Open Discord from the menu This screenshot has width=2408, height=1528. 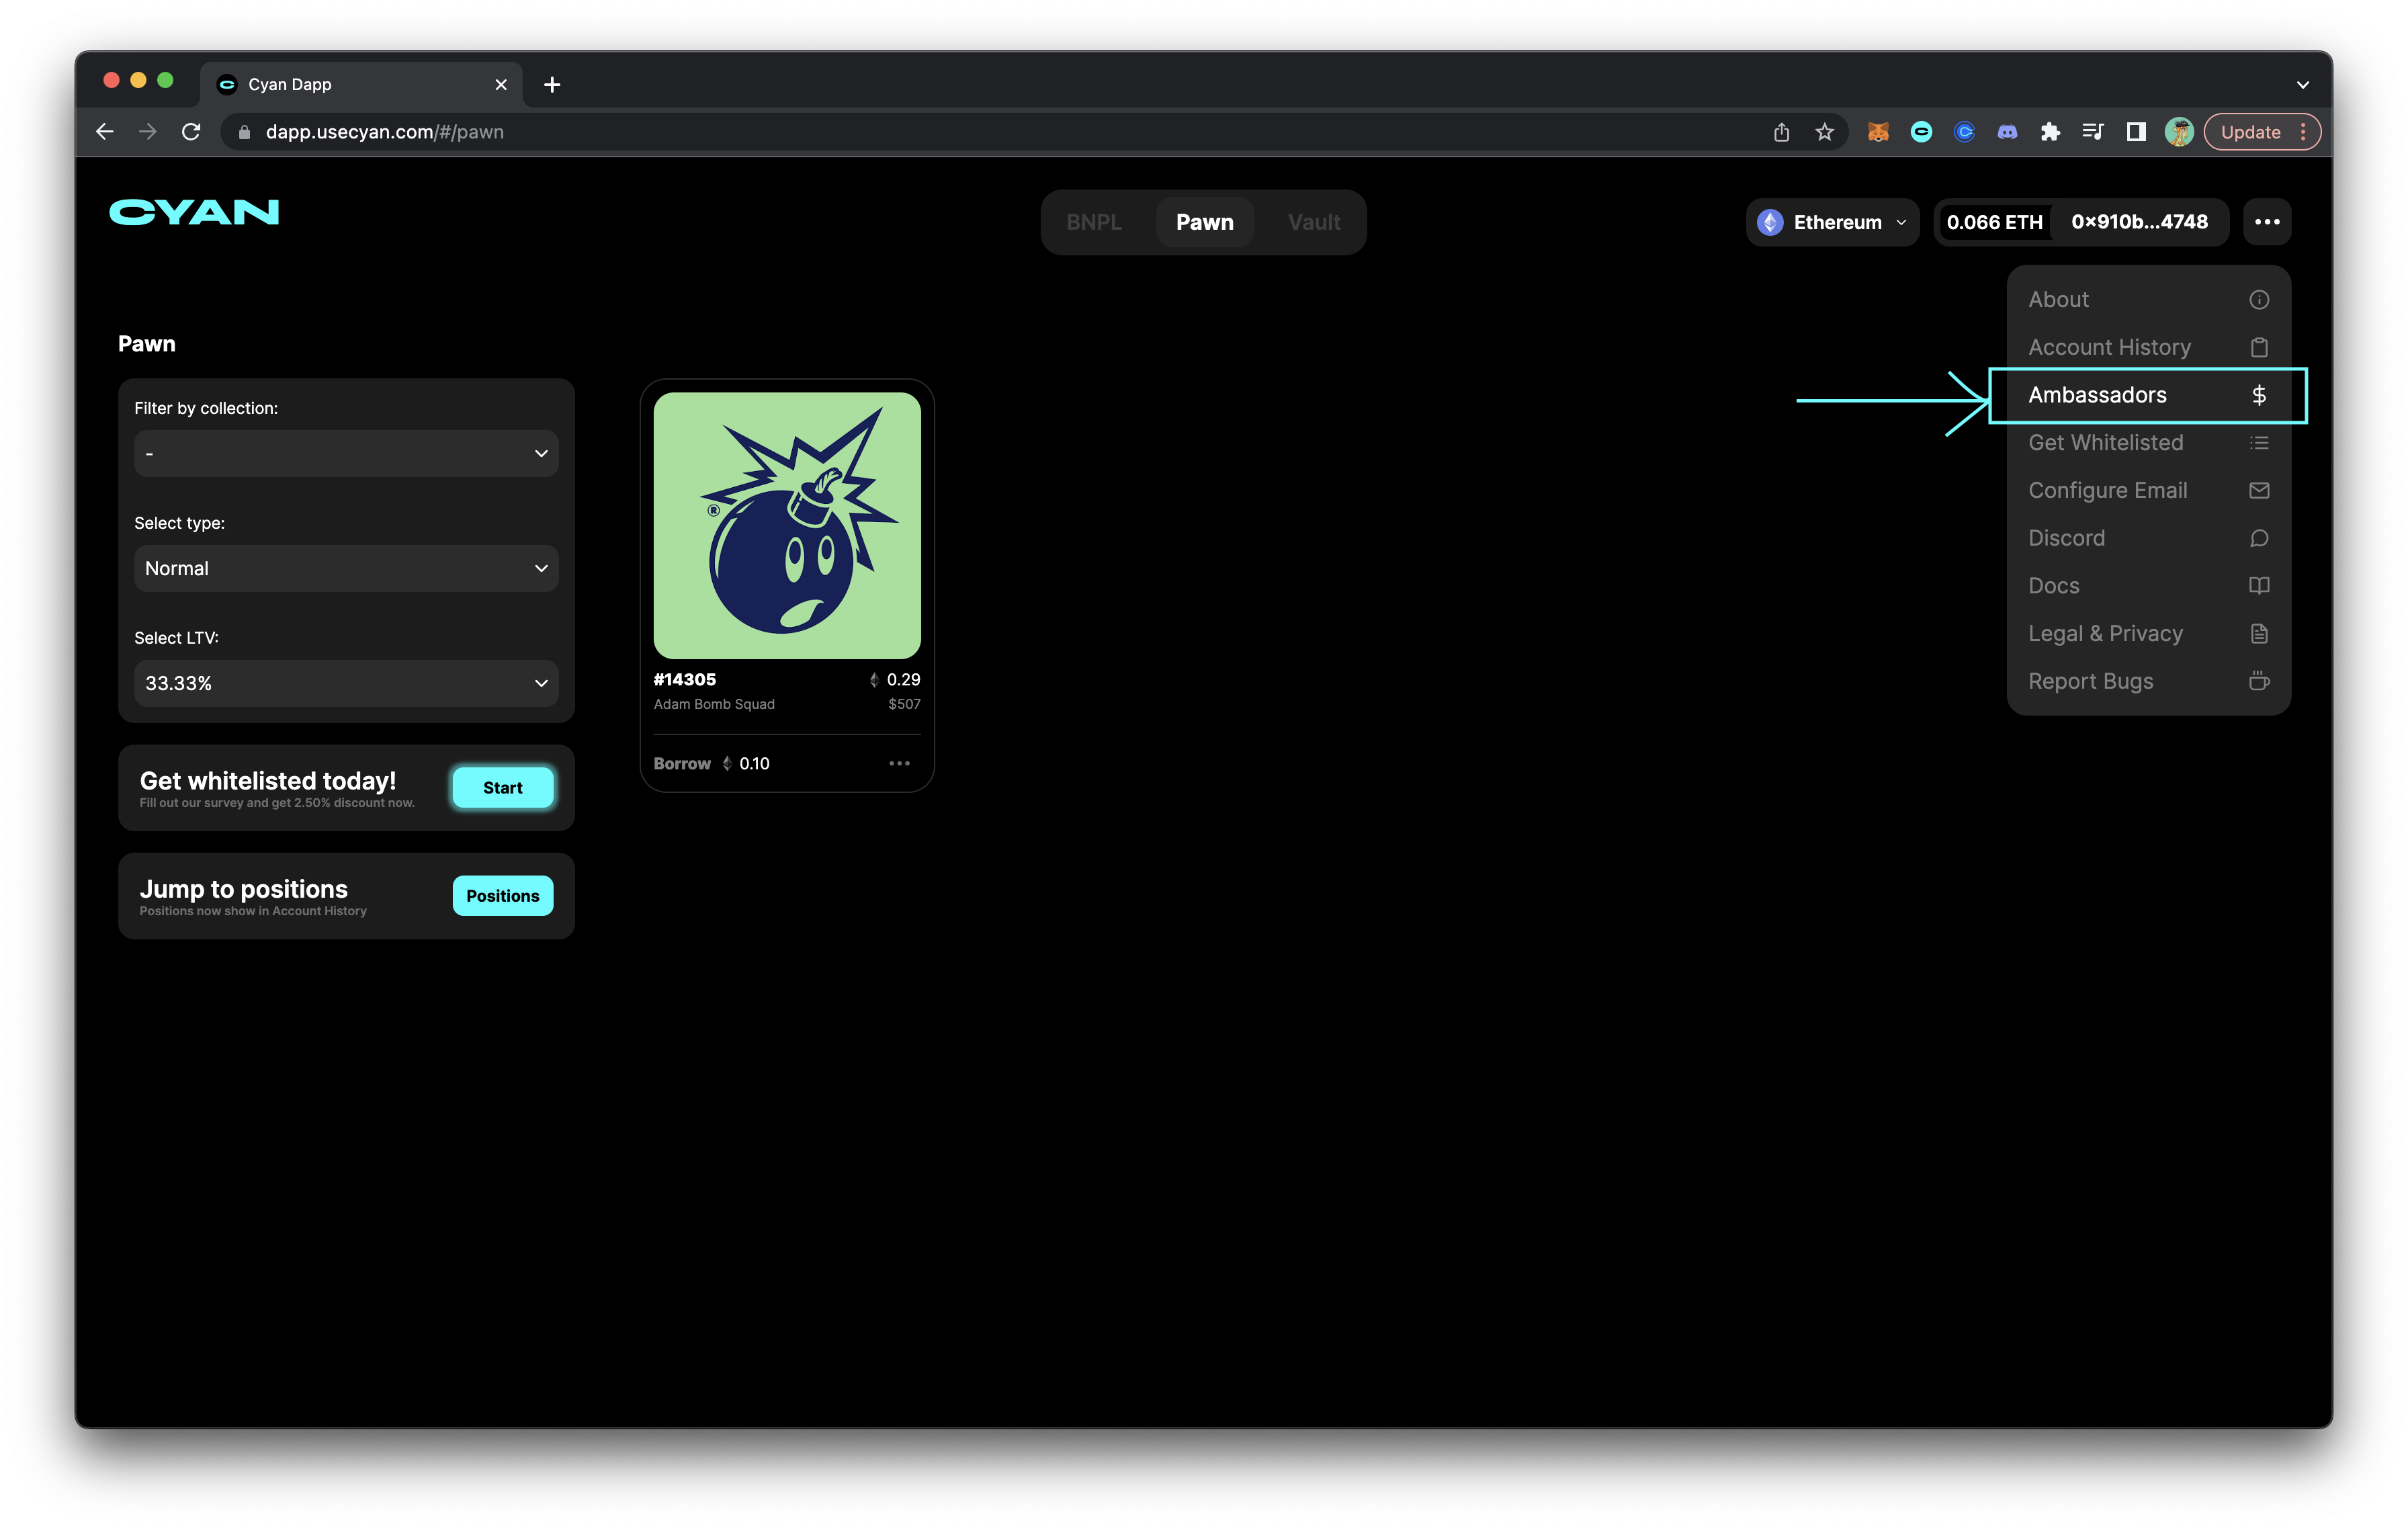(2148, 538)
